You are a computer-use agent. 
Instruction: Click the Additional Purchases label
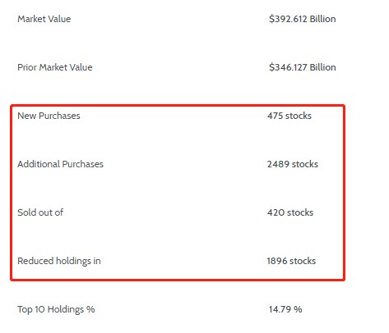point(60,164)
